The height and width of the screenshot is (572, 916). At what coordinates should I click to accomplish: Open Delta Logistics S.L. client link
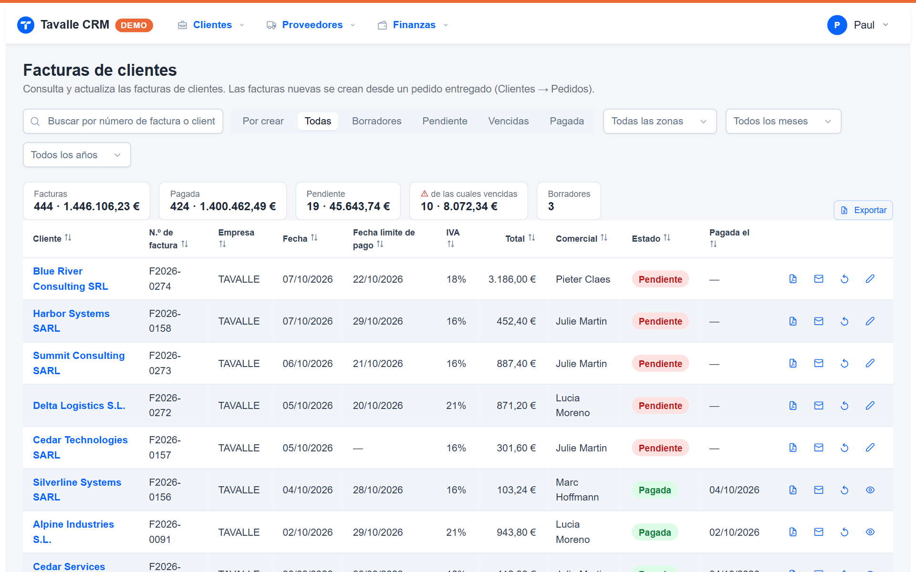[79, 406]
